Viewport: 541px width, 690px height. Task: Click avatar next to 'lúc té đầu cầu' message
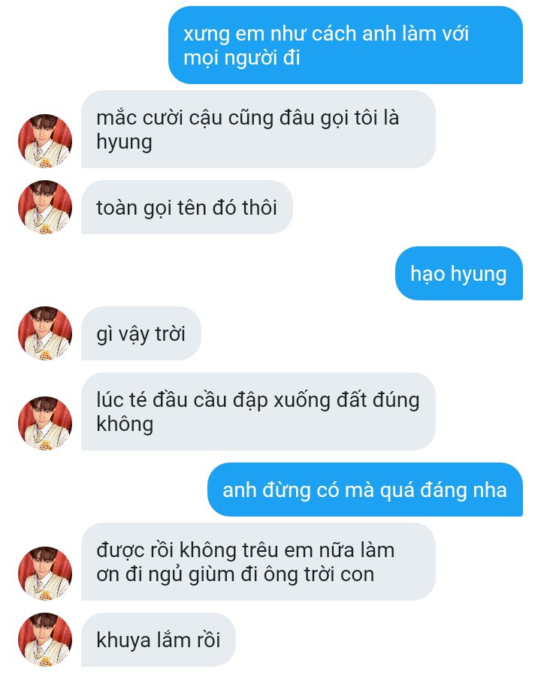click(x=45, y=423)
